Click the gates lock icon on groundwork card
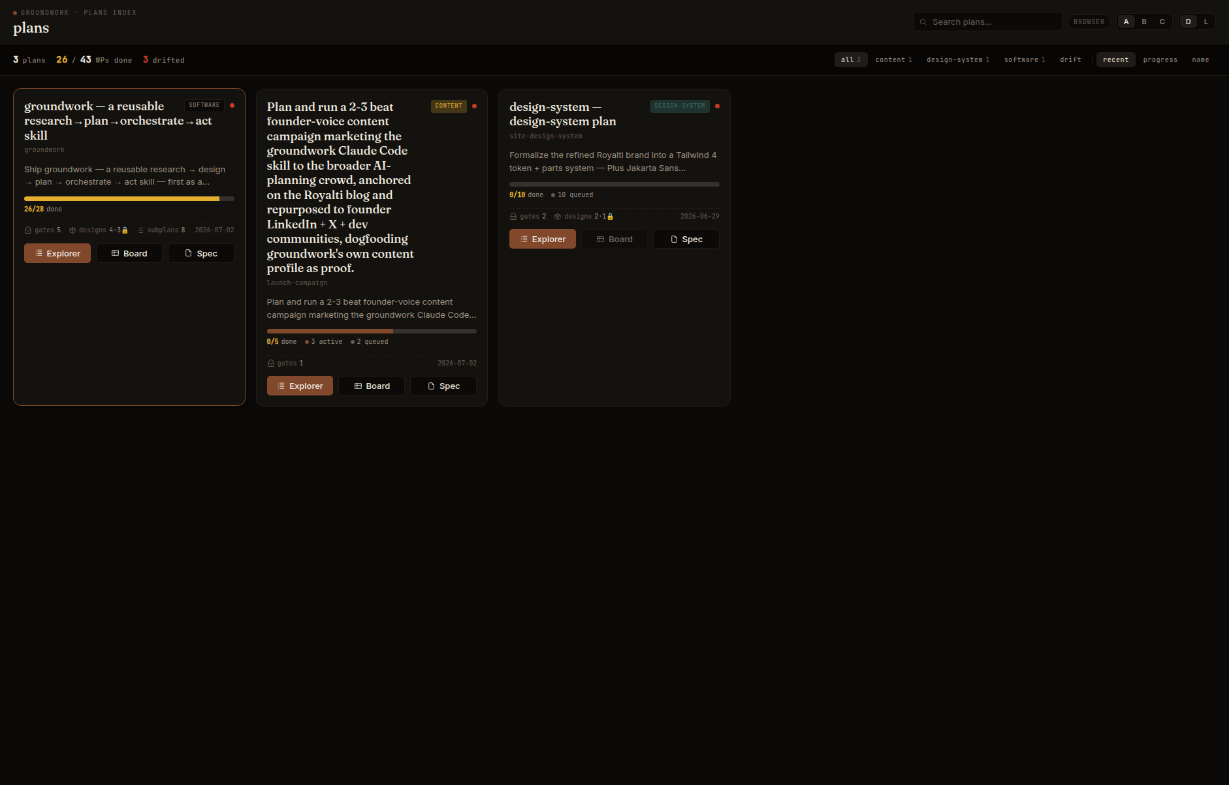This screenshot has height=785, width=1229. tap(28, 230)
